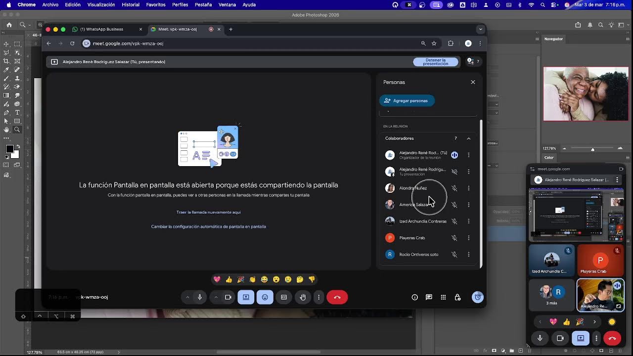Switch to the WhatsApp Business tab
The width and height of the screenshot is (633, 356).
[x=107, y=29]
